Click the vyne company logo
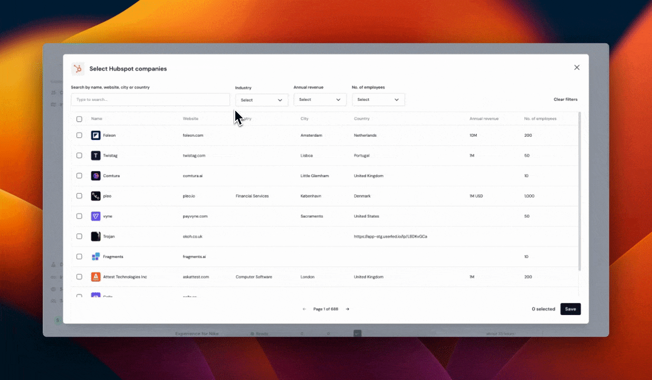 point(95,216)
